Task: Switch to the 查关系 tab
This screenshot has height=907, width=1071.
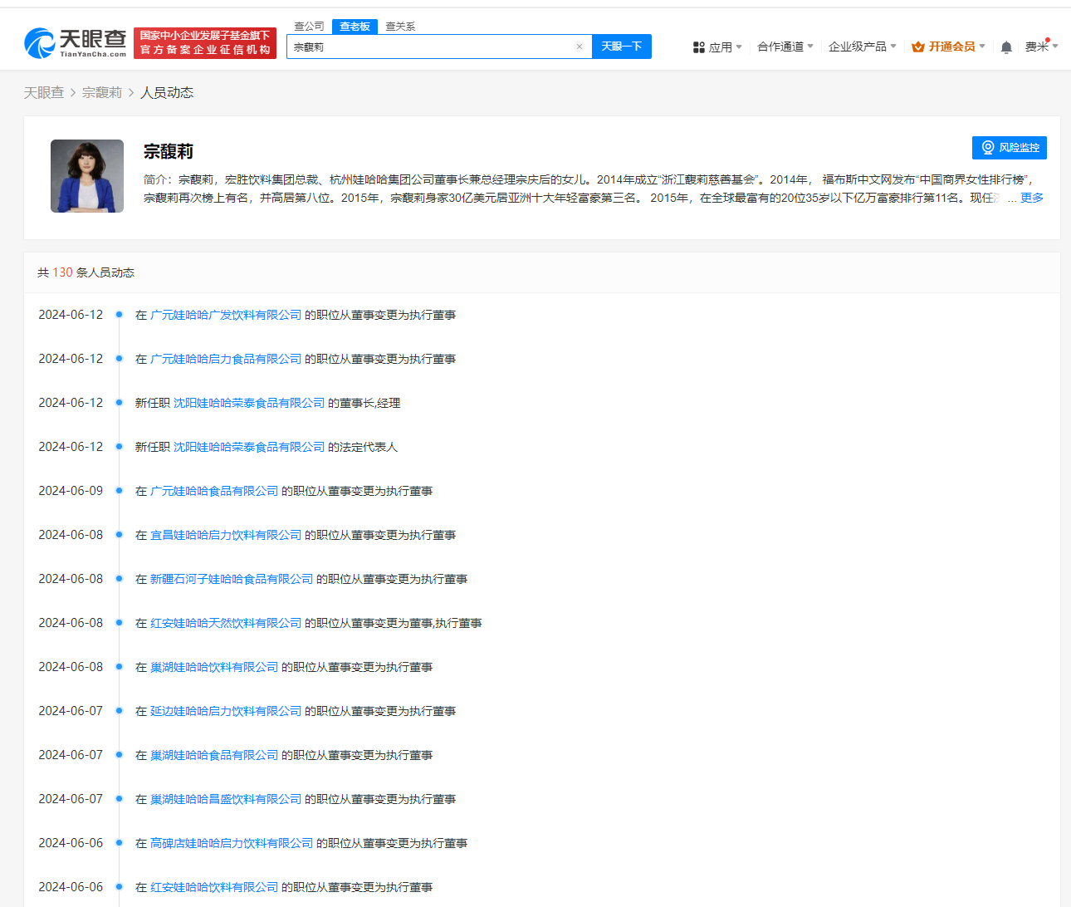Action: point(399,26)
